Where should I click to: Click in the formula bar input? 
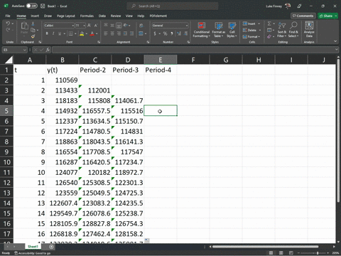pyautogui.click(x=194, y=50)
